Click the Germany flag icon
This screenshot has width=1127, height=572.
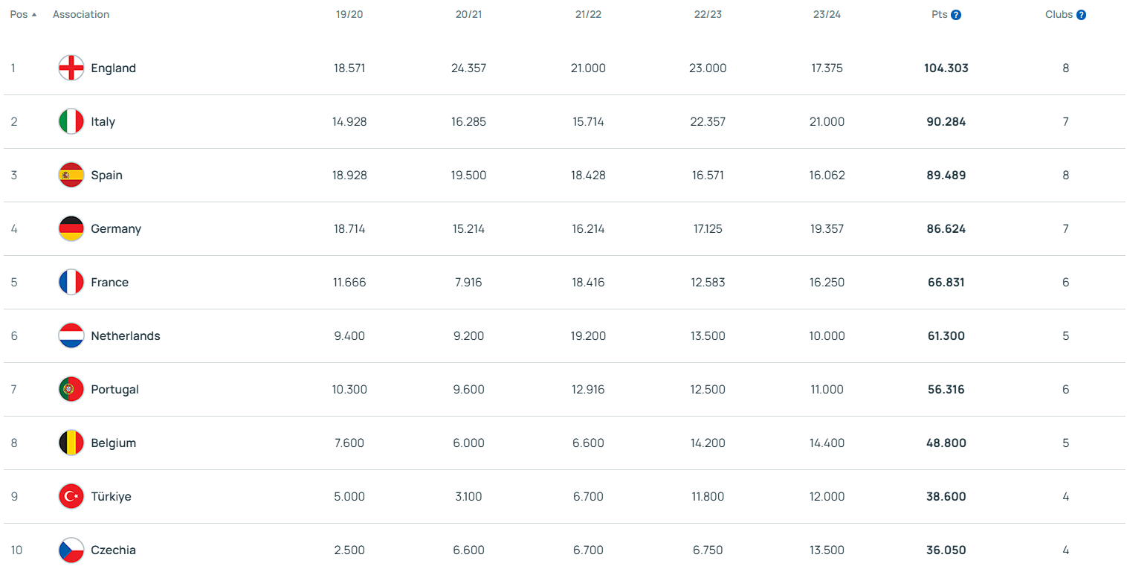[x=71, y=228]
